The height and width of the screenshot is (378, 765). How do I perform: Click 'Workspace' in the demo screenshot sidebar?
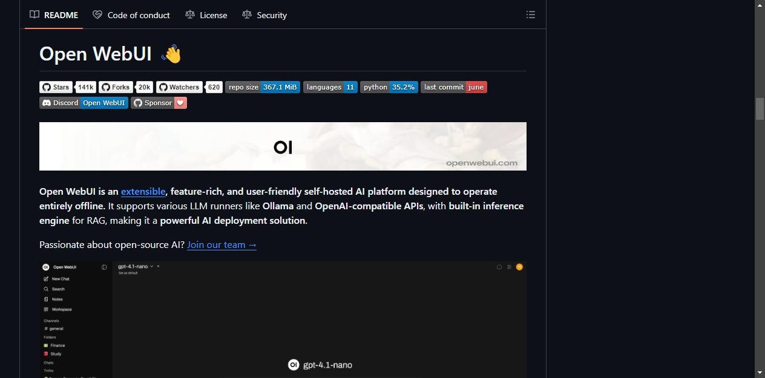pos(57,309)
